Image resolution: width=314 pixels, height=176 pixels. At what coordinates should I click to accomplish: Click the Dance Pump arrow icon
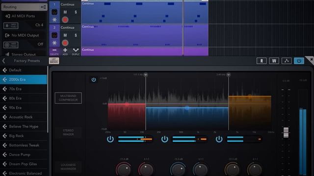tap(4, 154)
